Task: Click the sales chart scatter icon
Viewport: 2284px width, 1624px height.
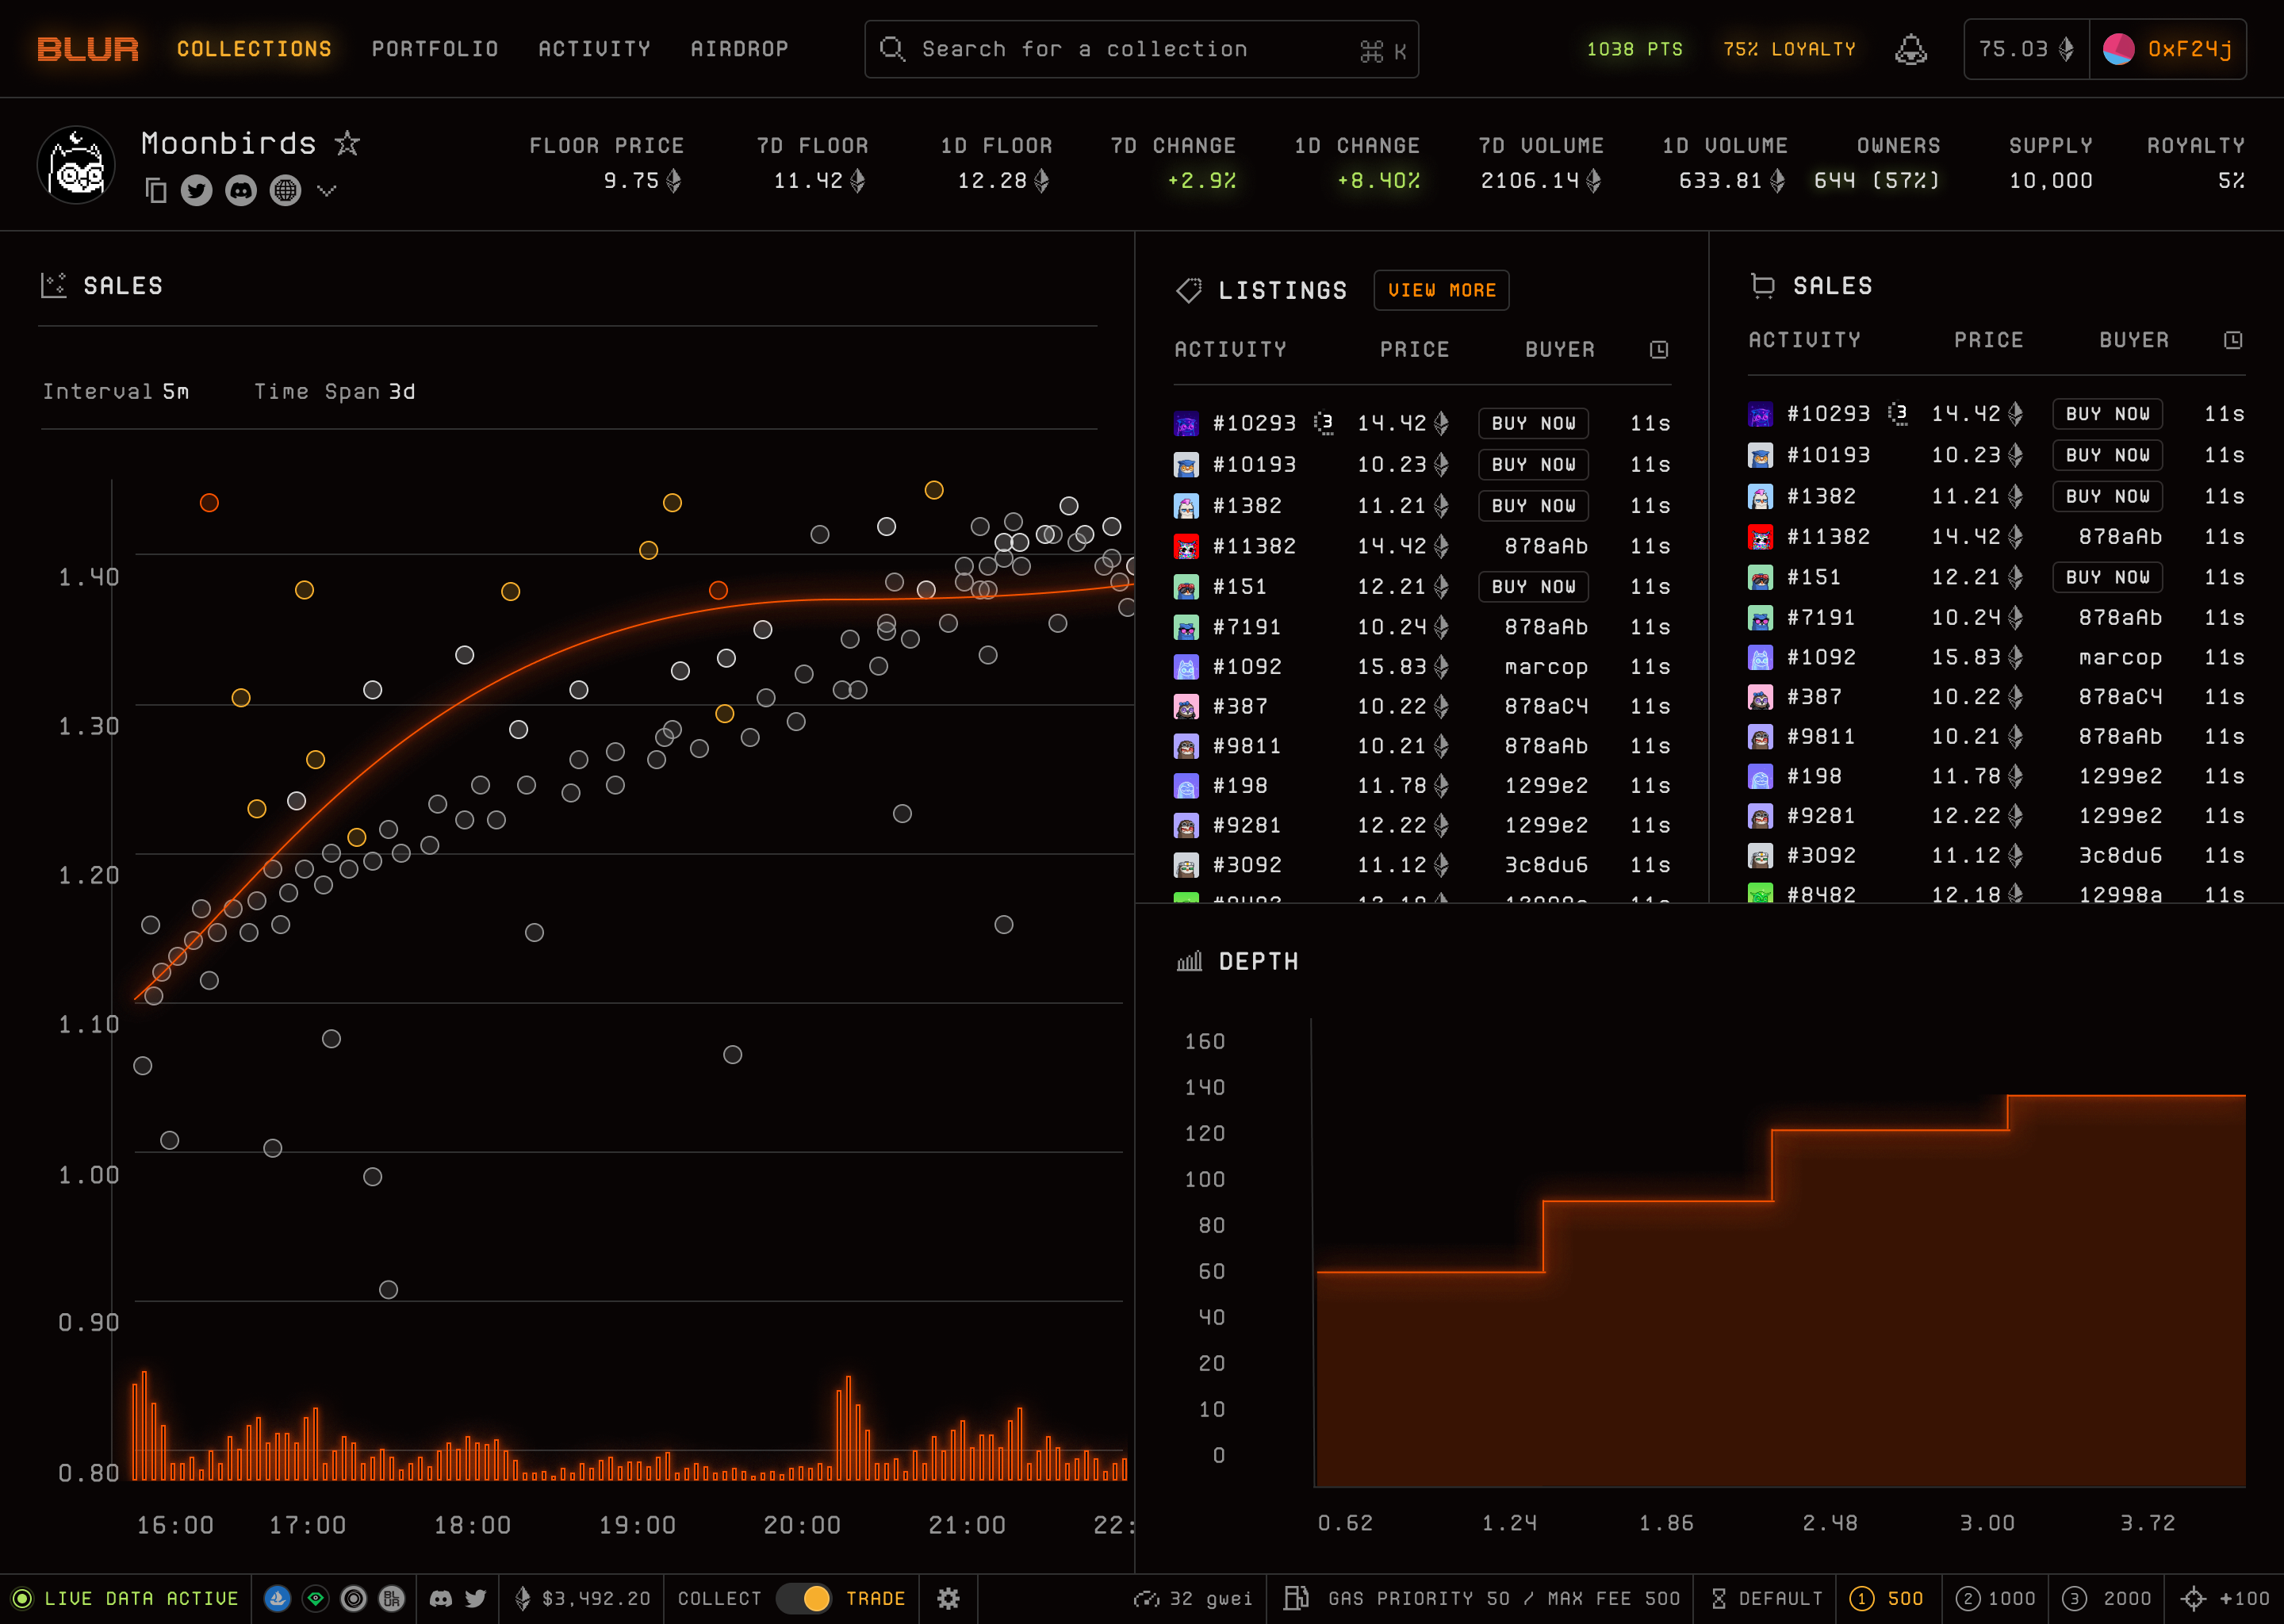Action: 53,285
